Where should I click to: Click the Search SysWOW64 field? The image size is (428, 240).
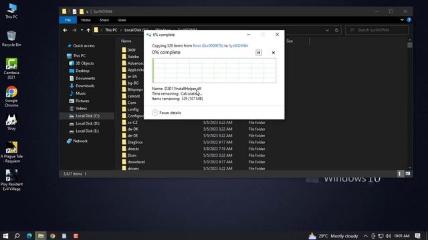[x=377, y=30]
